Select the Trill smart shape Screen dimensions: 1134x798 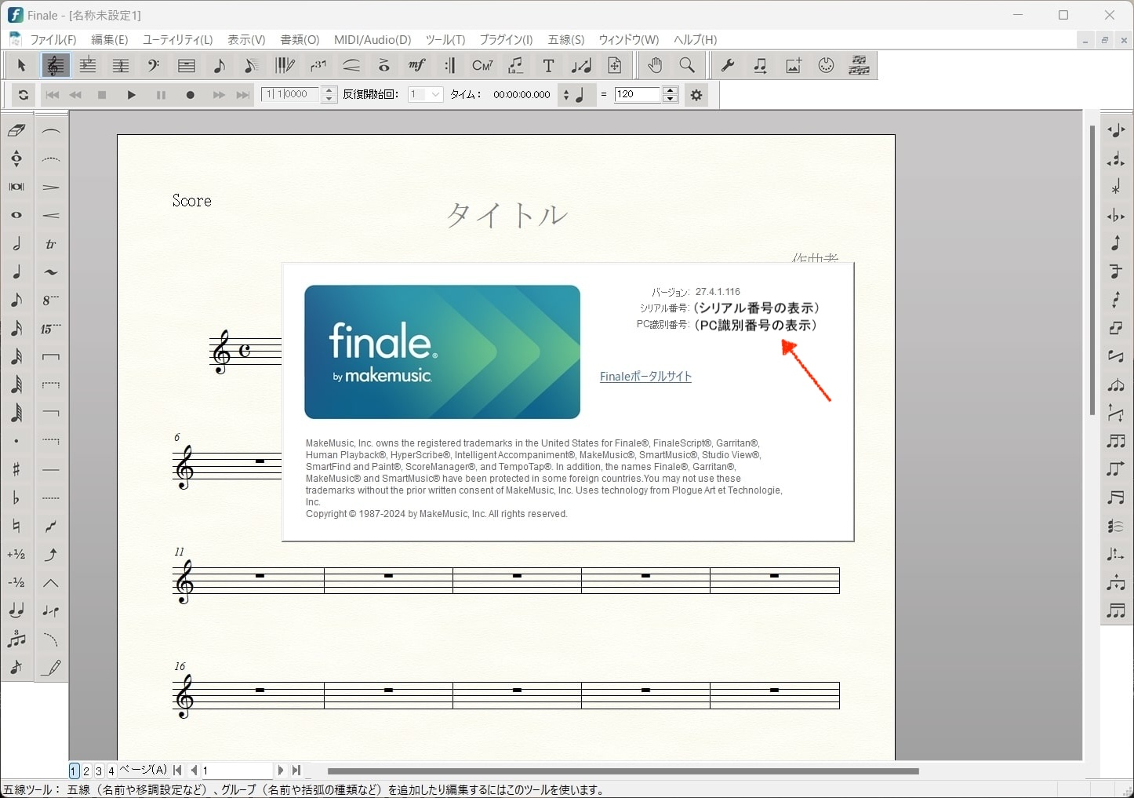tap(51, 244)
